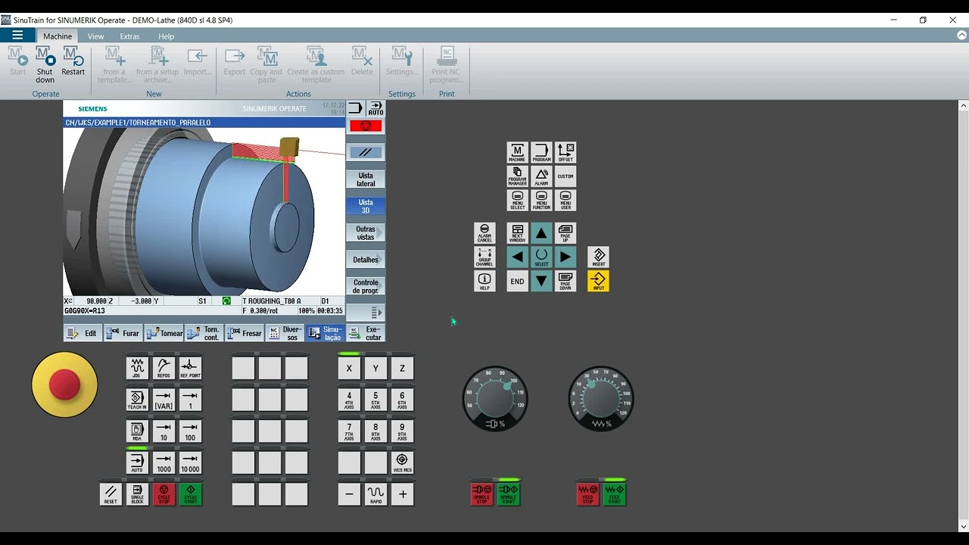Click the softkey bar extension arrow
This screenshot has height=545, width=969.
pyautogui.click(x=366, y=313)
